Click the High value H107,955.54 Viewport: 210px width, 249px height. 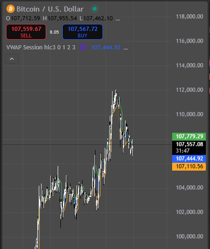coord(60,18)
